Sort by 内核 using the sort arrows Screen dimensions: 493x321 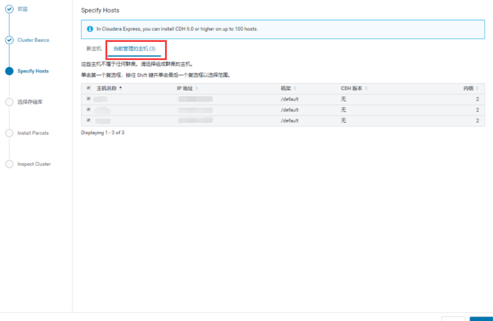coord(477,88)
